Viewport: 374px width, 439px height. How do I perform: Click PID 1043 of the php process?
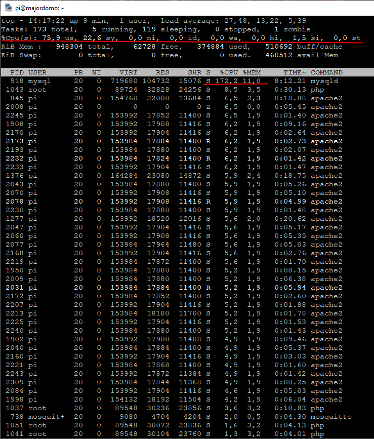(x=15, y=90)
